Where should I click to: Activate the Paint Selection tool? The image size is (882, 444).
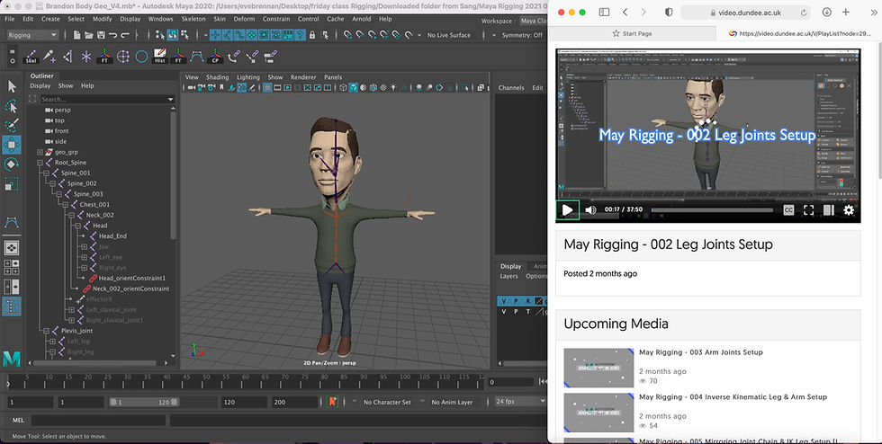click(12, 125)
